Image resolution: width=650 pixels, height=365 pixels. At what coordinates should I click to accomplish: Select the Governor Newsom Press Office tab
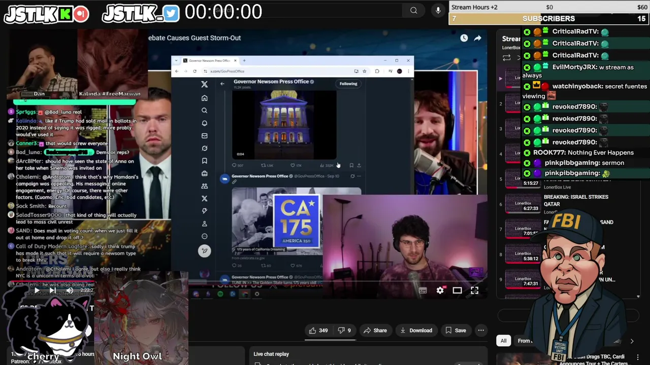coord(210,61)
